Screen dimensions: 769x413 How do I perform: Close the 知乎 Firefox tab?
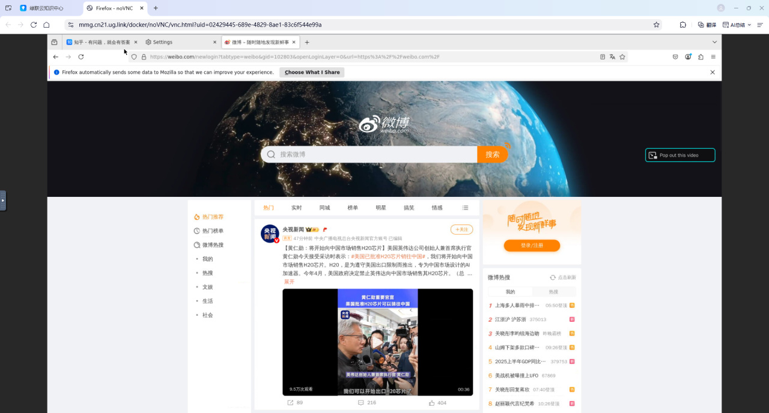(x=136, y=42)
